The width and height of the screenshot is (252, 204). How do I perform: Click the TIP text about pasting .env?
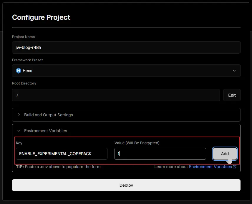(58, 167)
